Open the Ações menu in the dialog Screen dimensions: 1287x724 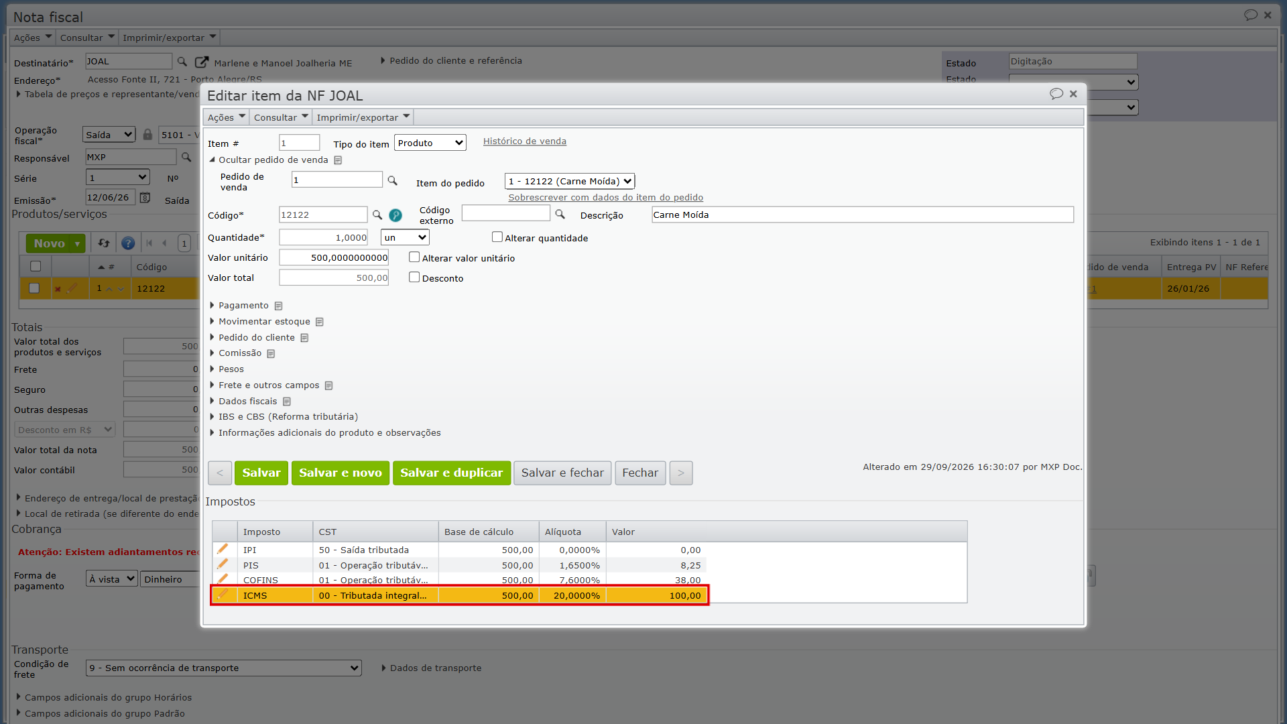click(226, 117)
